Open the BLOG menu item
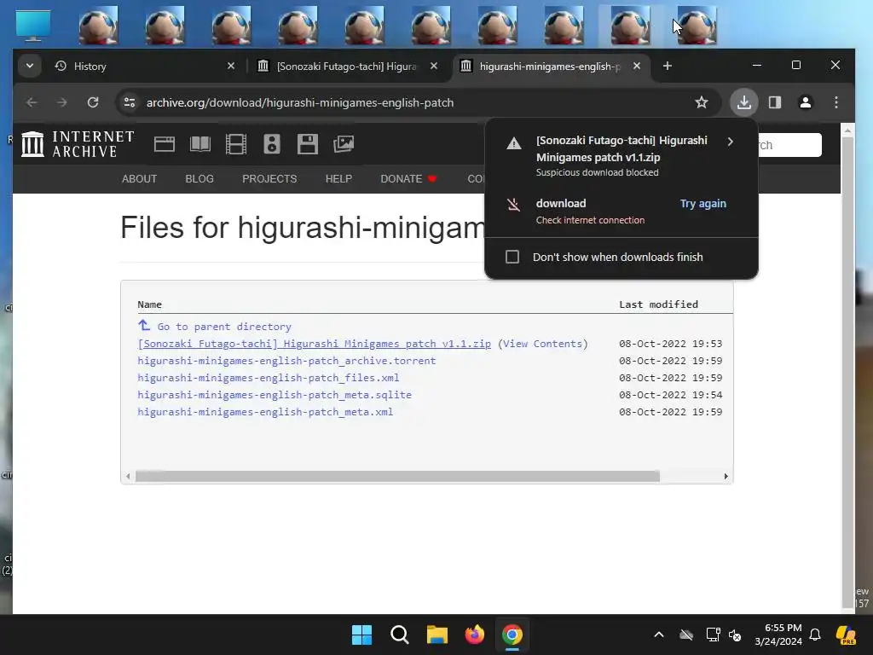This screenshot has width=873, height=655. tap(199, 179)
